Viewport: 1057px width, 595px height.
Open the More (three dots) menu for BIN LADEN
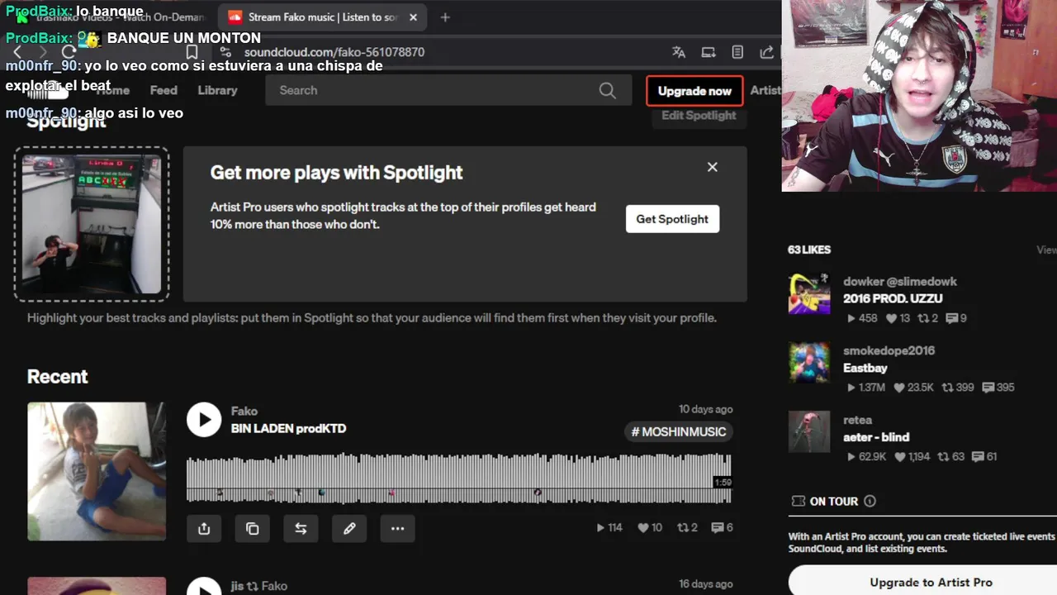397,528
